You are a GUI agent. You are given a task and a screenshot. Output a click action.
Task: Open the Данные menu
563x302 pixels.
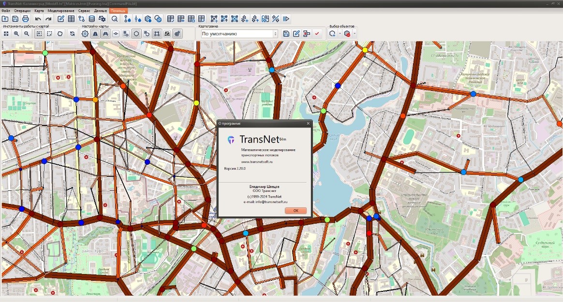coord(100,11)
